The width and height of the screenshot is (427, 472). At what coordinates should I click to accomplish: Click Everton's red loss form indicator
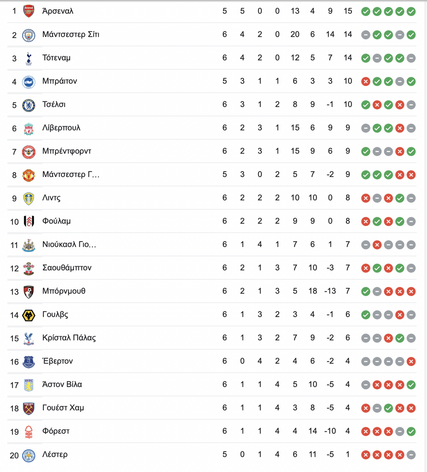411,362
